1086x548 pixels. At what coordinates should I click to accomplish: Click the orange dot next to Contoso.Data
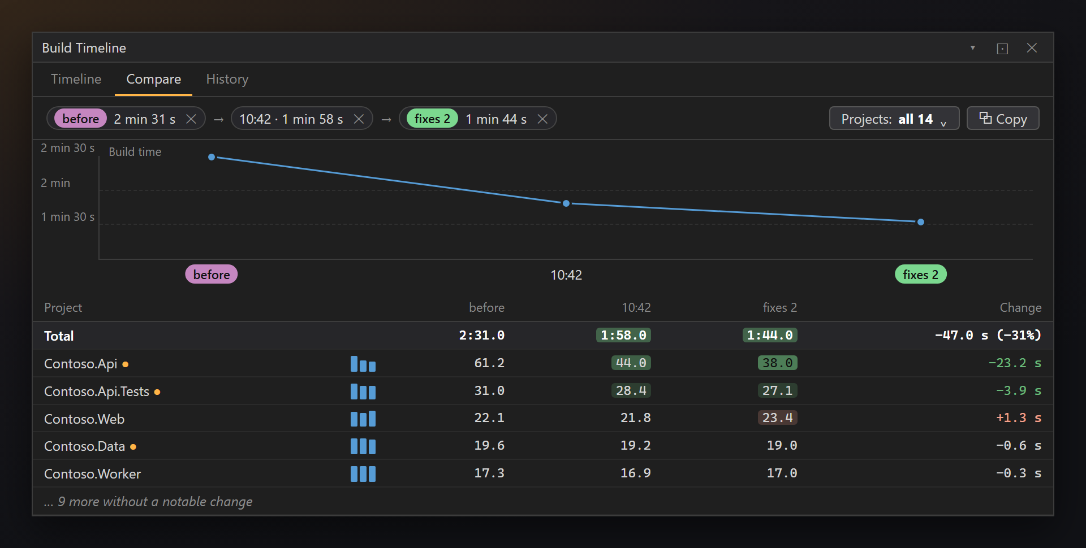pos(133,447)
